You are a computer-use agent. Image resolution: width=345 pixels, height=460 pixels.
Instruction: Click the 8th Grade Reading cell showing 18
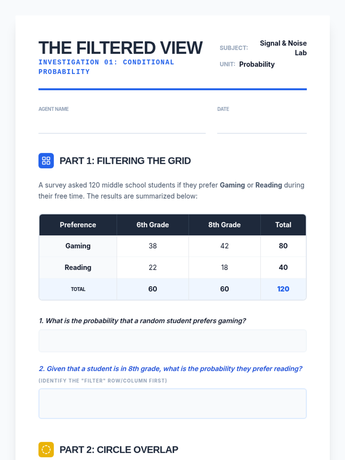(225, 267)
